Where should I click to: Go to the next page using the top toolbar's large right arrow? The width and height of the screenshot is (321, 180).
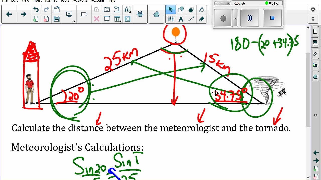(23, 14)
